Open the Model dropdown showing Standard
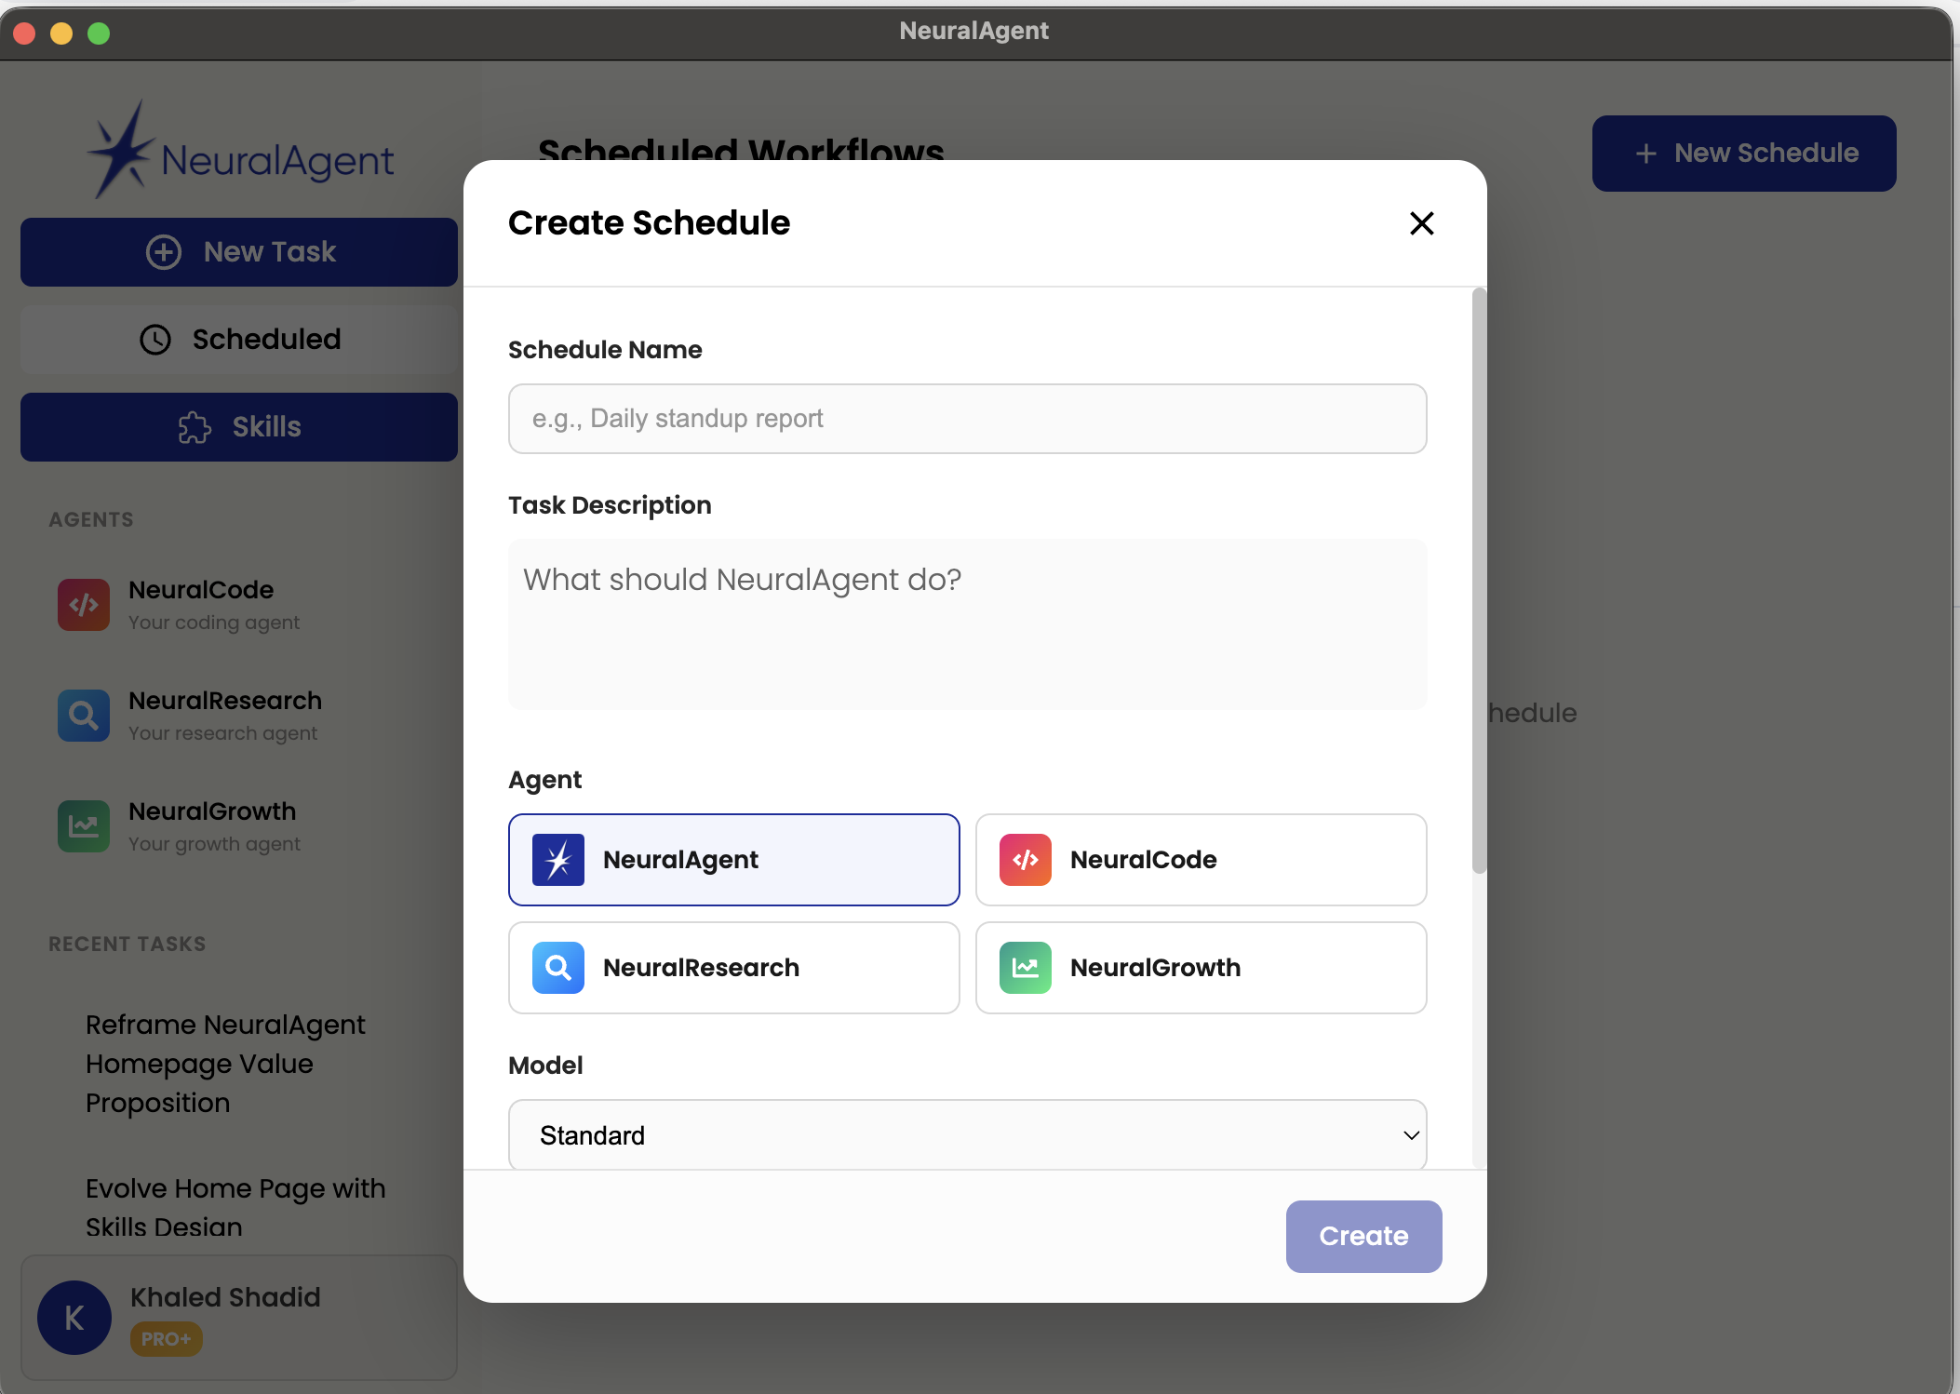The height and width of the screenshot is (1394, 1960). (x=966, y=1134)
